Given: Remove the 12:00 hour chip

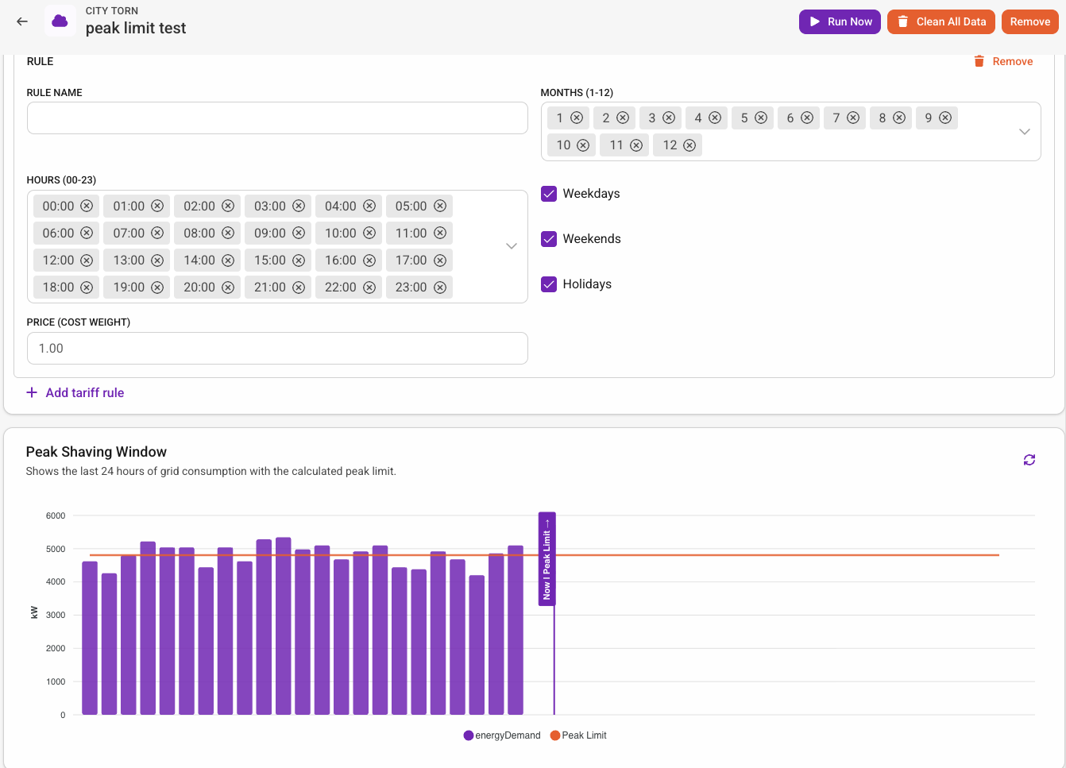Looking at the screenshot, I should (x=87, y=260).
